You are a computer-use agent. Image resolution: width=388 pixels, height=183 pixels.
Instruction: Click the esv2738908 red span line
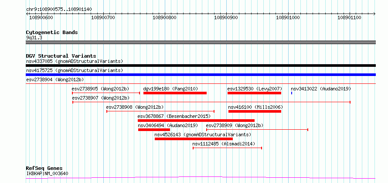coord(160,111)
